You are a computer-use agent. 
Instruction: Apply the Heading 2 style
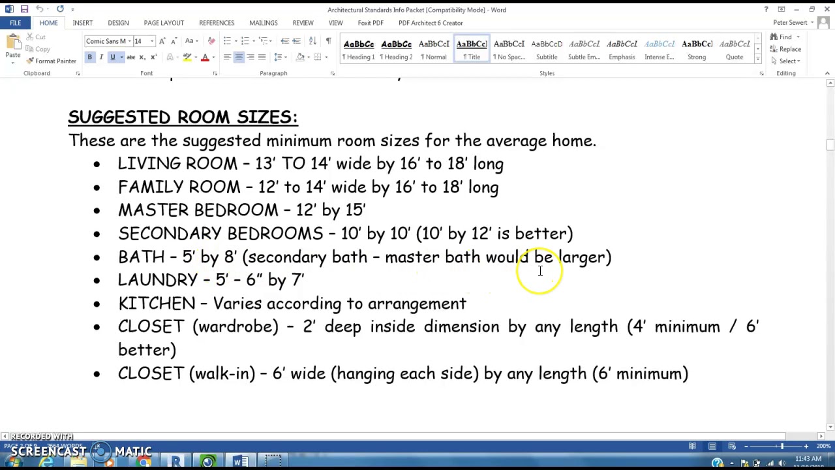click(x=397, y=50)
